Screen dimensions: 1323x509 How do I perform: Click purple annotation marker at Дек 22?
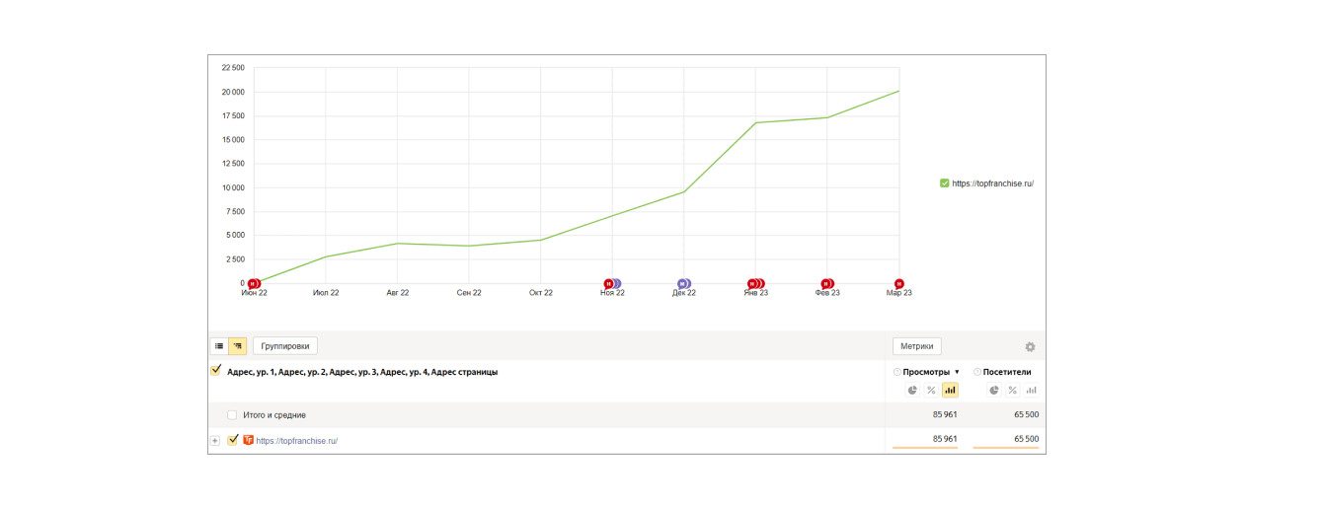click(x=684, y=284)
